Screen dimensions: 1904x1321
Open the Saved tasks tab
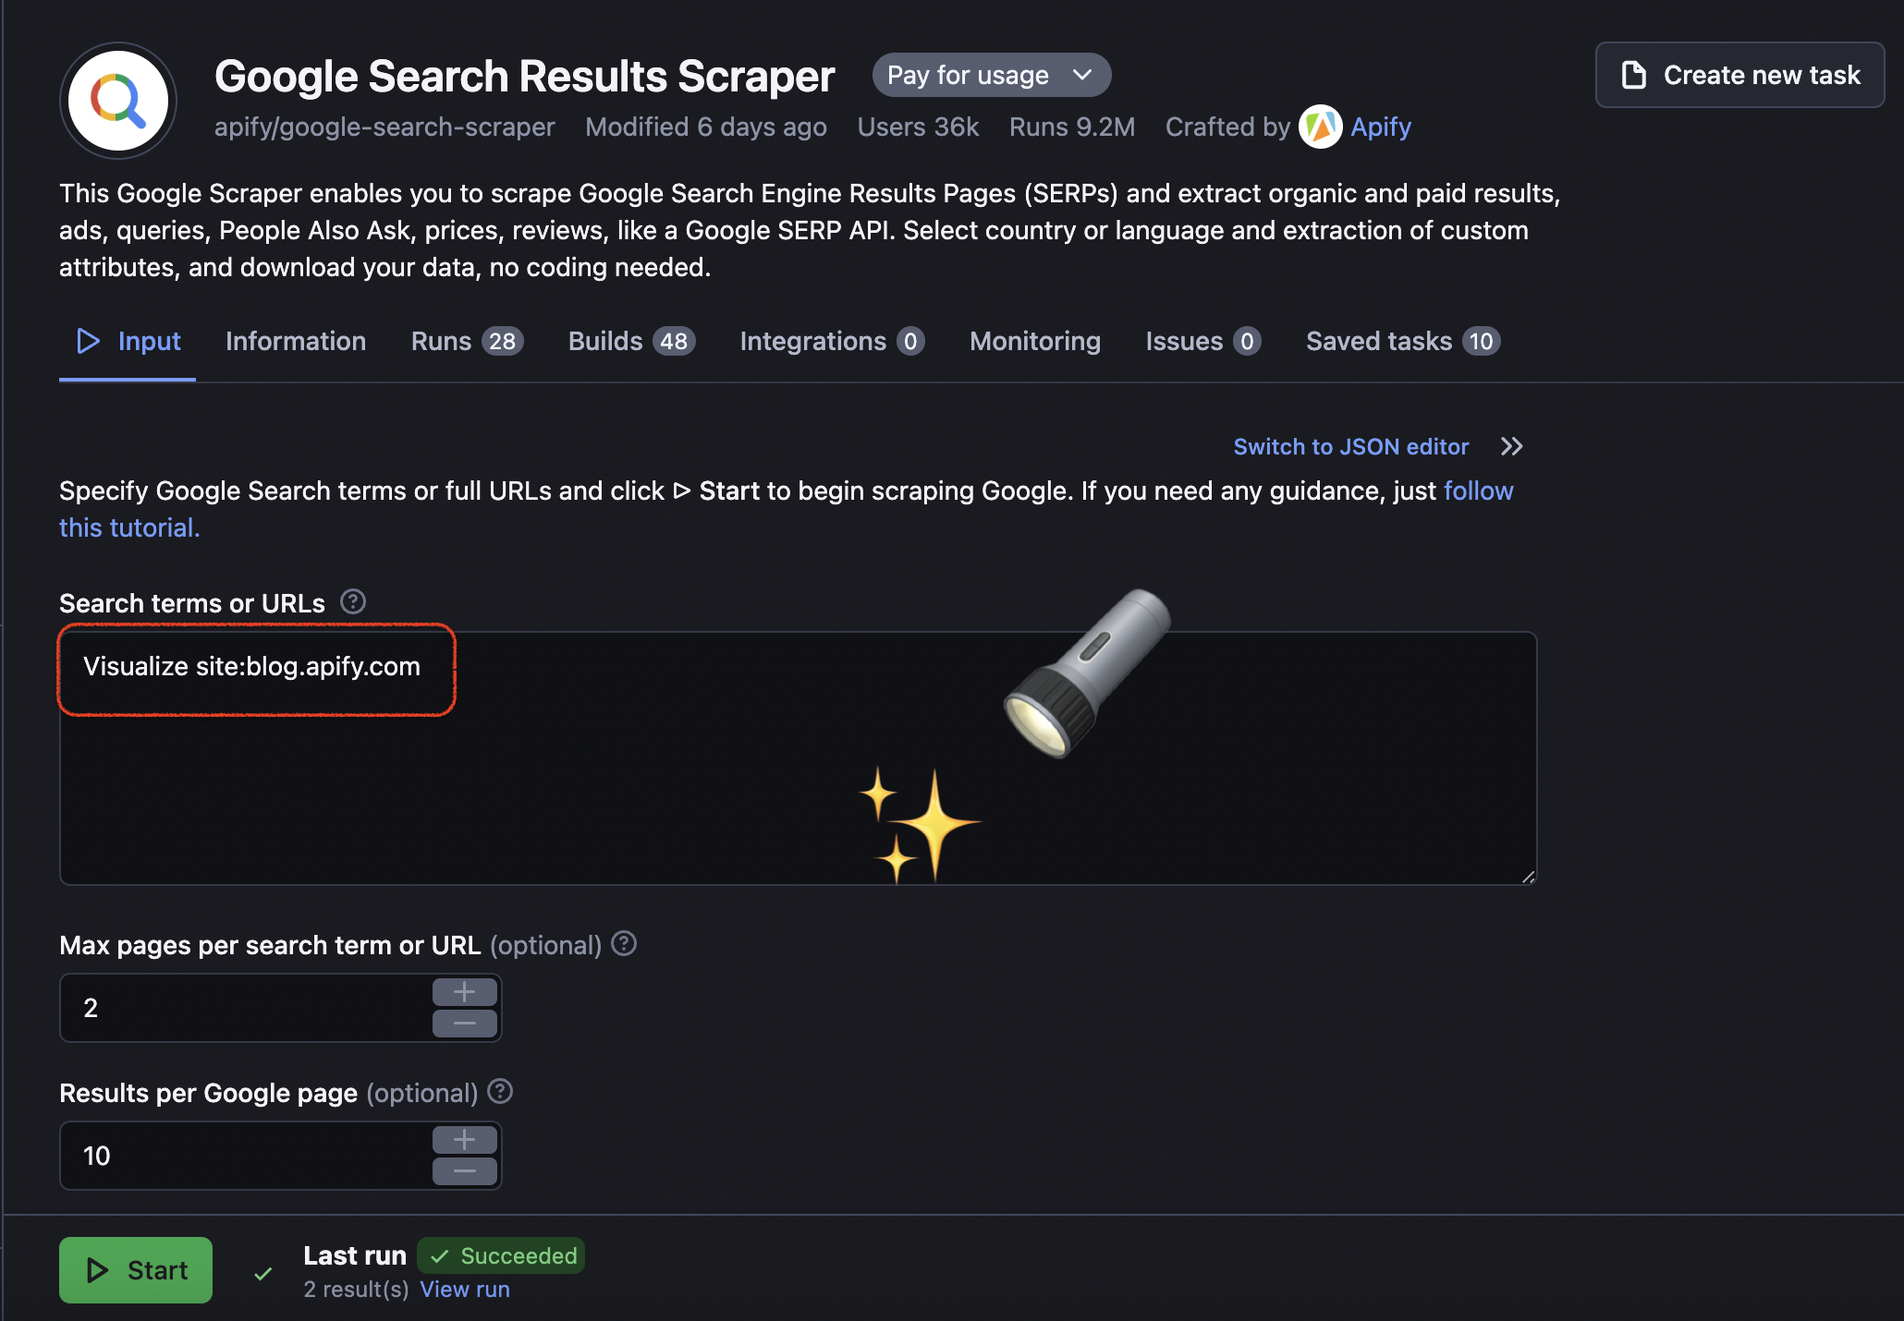(x=1403, y=342)
